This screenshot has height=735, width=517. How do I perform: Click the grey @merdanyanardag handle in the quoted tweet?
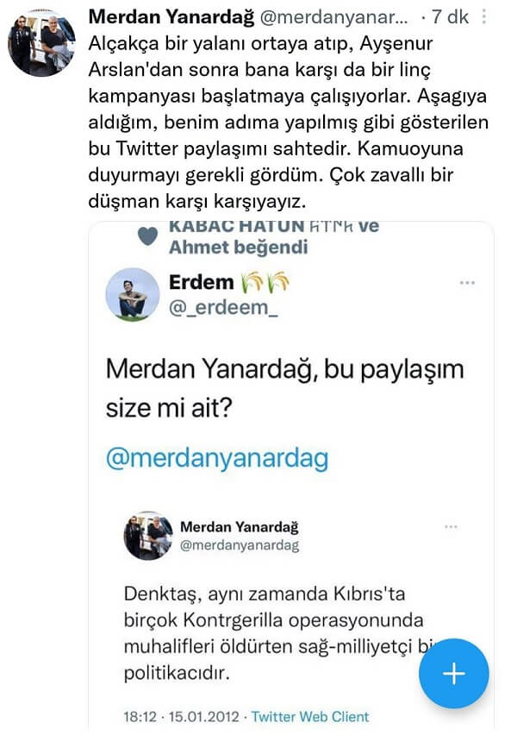point(239,545)
